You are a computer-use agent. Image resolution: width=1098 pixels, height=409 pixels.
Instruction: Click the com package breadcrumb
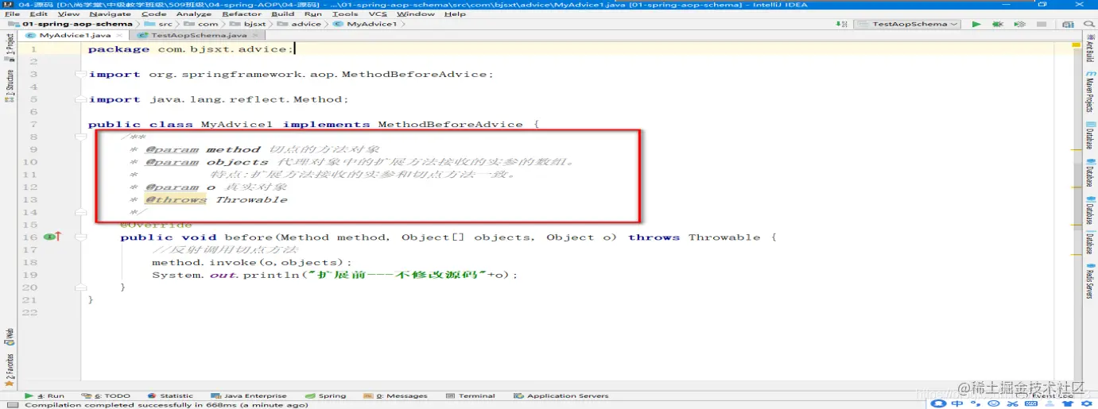pyautogui.click(x=203, y=24)
